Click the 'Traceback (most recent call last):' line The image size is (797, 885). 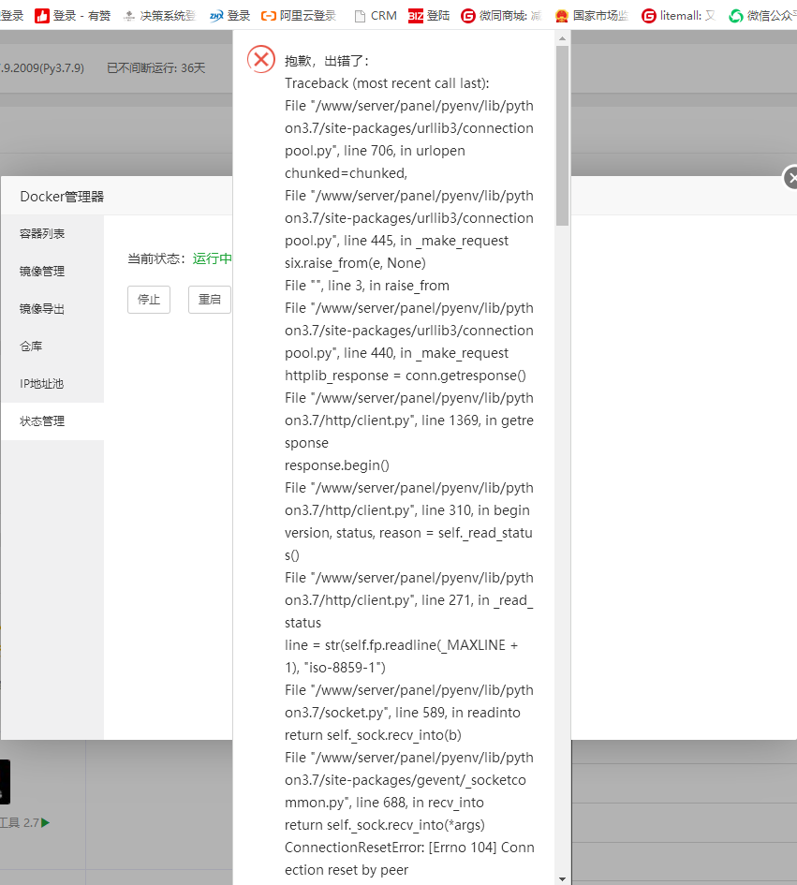tap(387, 83)
